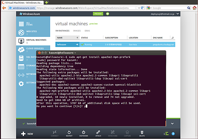Click the New button at bottom left
Viewport: 198px width, 139px height.
[27, 134]
